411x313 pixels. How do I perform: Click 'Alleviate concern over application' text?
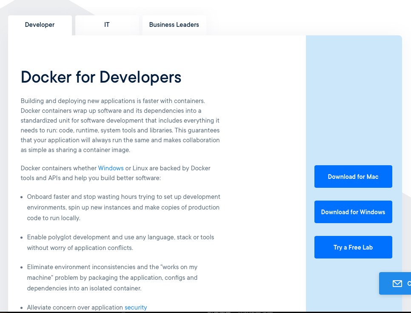pos(75,307)
